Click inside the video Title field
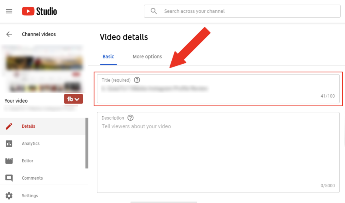The height and width of the screenshot is (203, 345). coord(189,89)
